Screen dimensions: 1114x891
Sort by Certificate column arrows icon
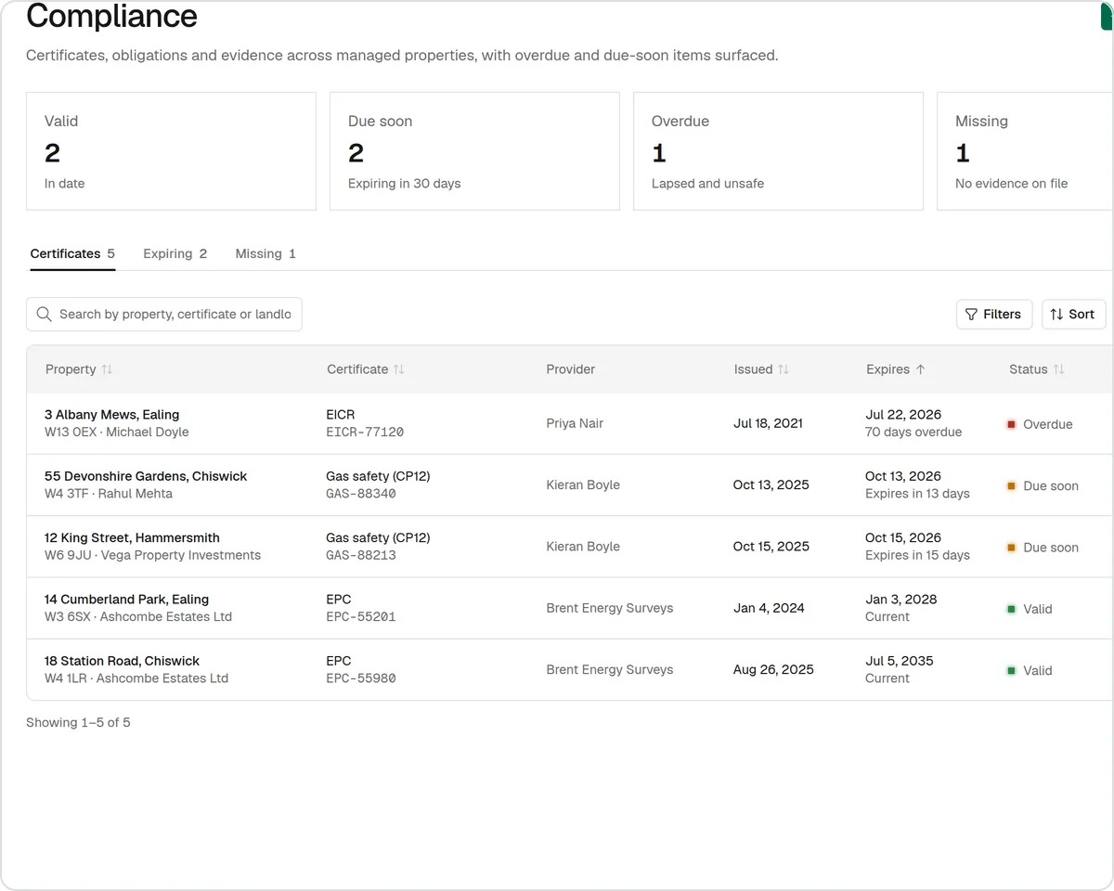(399, 369)
